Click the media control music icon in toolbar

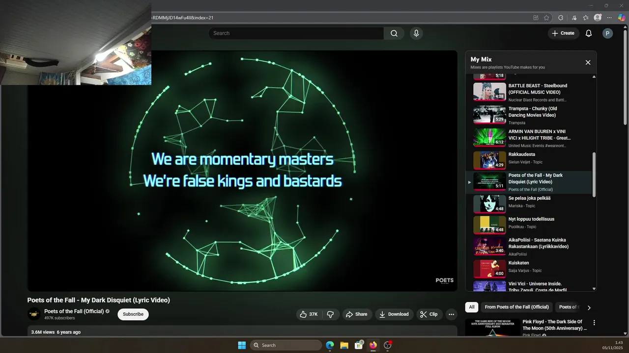point(574,18)
